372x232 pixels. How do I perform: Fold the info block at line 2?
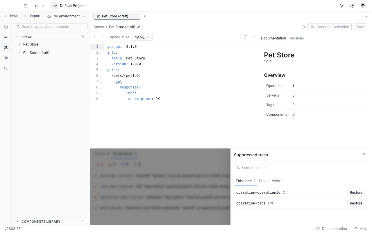101,53
